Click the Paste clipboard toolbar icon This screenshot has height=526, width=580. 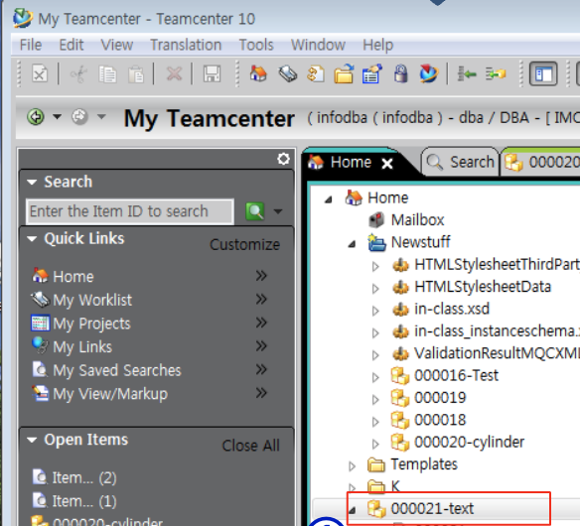tap(136, 74)
